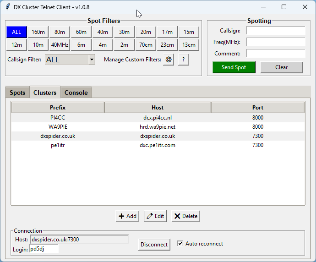Click Delete cluster button with X icon
316x262 pixels.
coord(185,216)
